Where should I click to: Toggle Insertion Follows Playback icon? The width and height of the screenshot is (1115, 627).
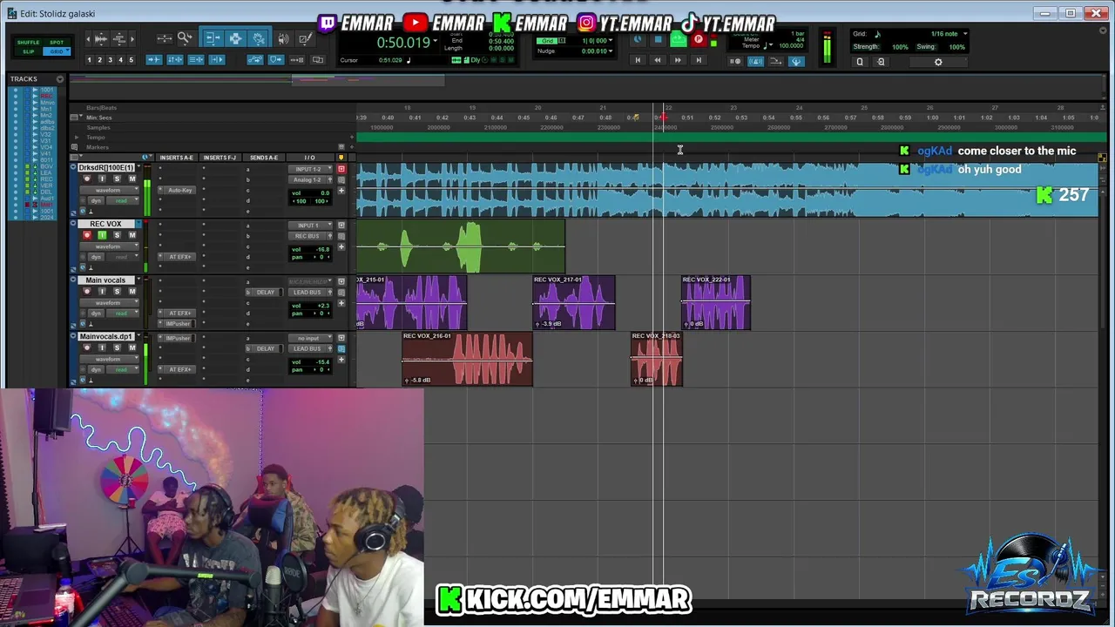click(217, 59)
